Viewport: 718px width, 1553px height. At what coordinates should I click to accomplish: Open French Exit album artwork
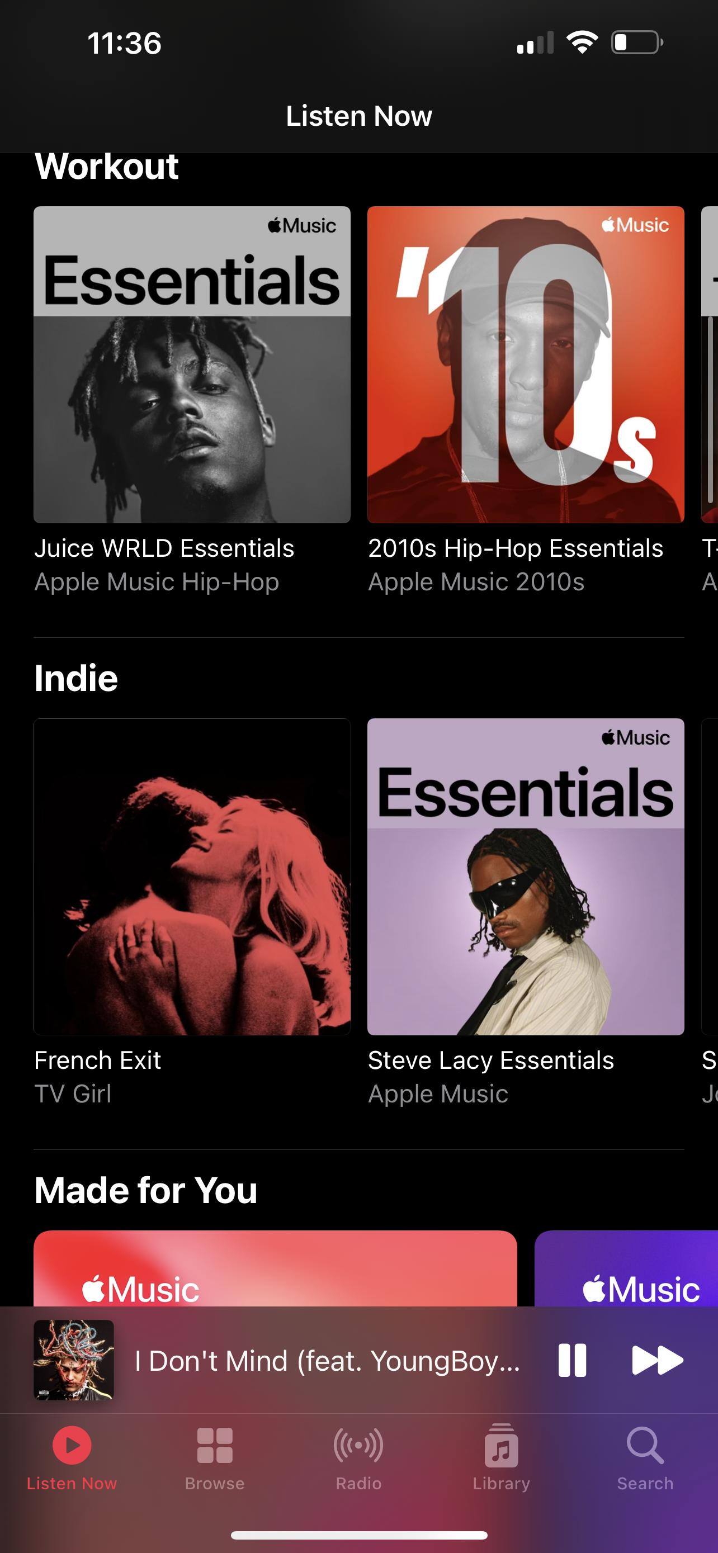192,877
